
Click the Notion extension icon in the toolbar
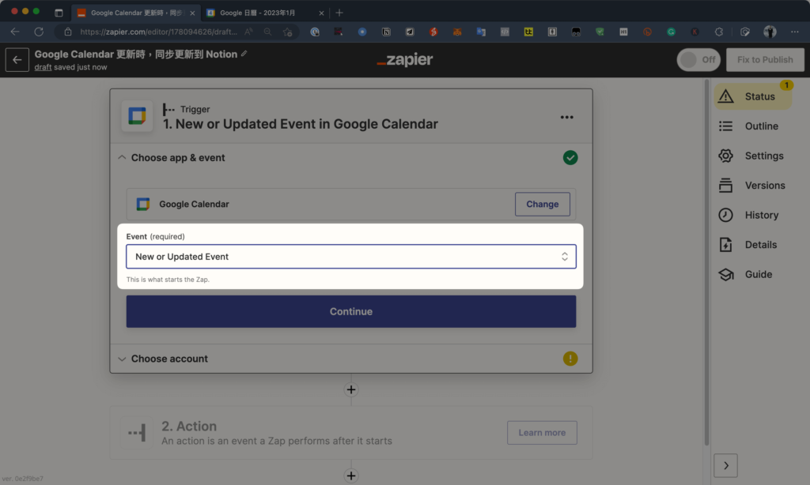tap(386, 32)
